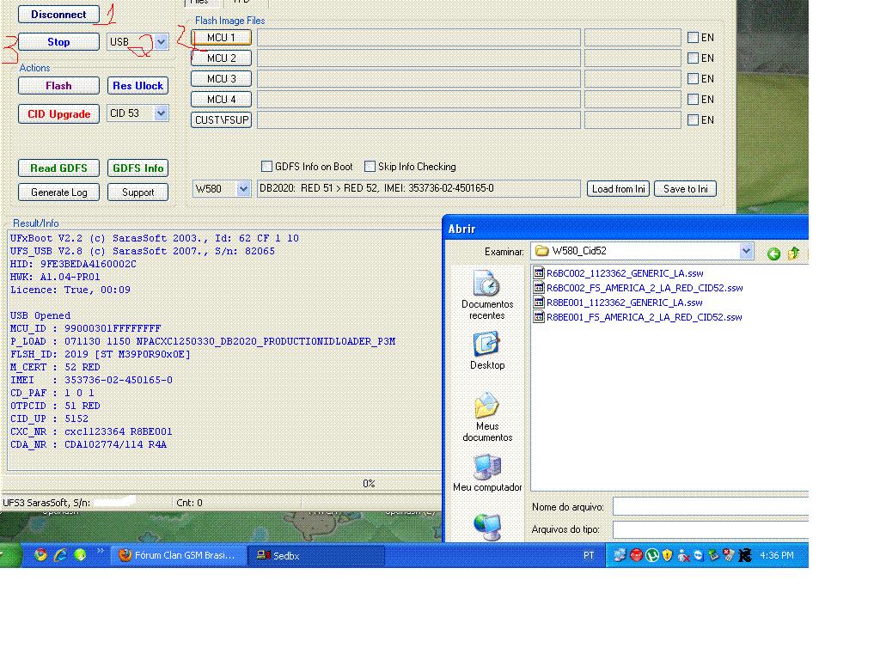
Task: Click the clock showing 4:36 PM
Action: click(x=777, y=556)
